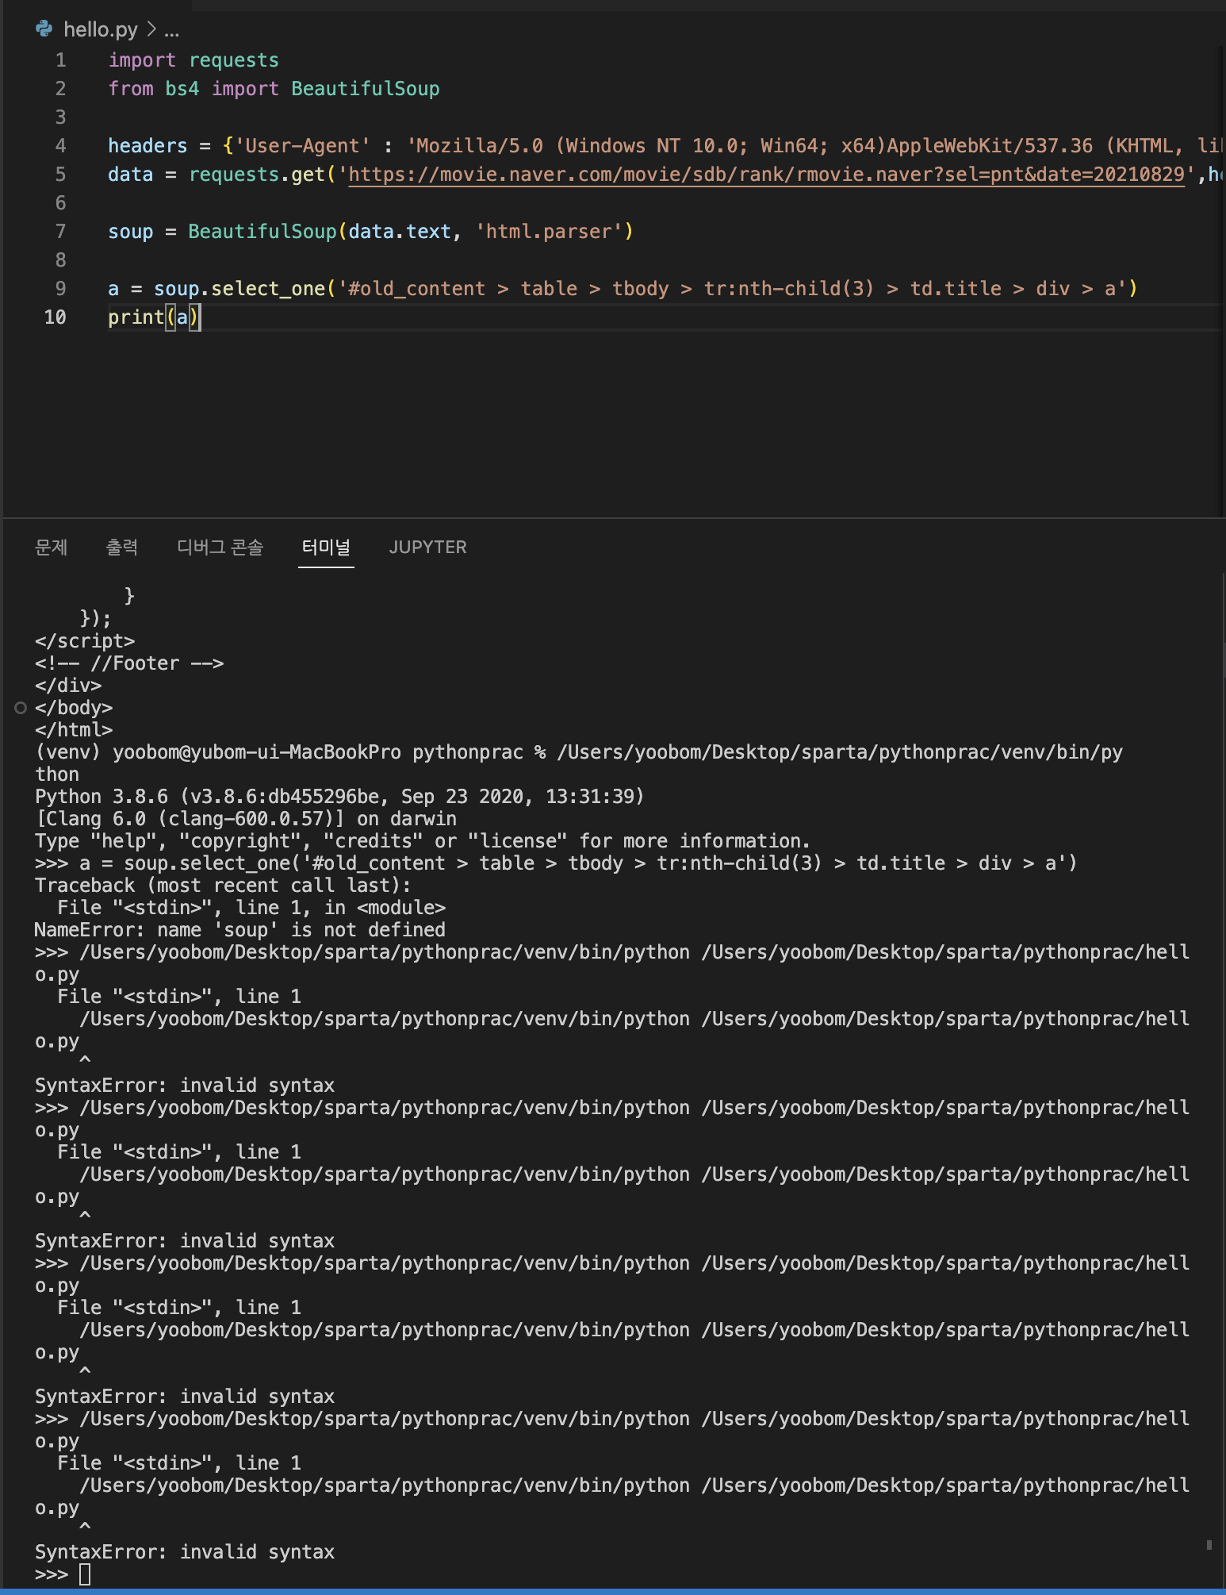Image resolution: width=1226 pixels, height=1595 pixels.
Task: Select line number 5 in the gutter
Action: point(61,175)
